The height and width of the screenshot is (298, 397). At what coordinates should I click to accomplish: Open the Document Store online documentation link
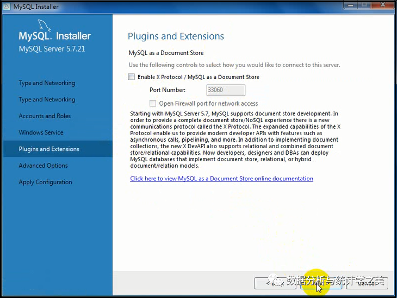point(221,179)
